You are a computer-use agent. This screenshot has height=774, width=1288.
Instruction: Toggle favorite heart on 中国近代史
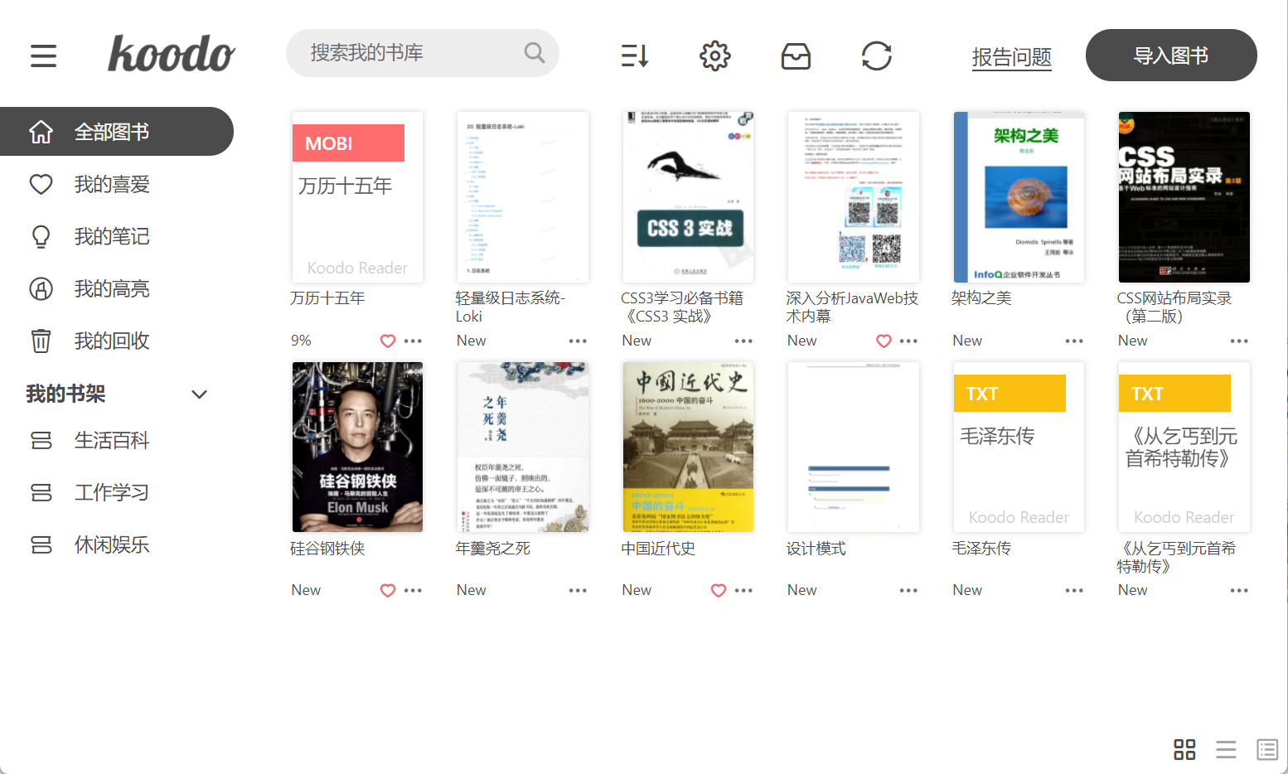[719, 590]
